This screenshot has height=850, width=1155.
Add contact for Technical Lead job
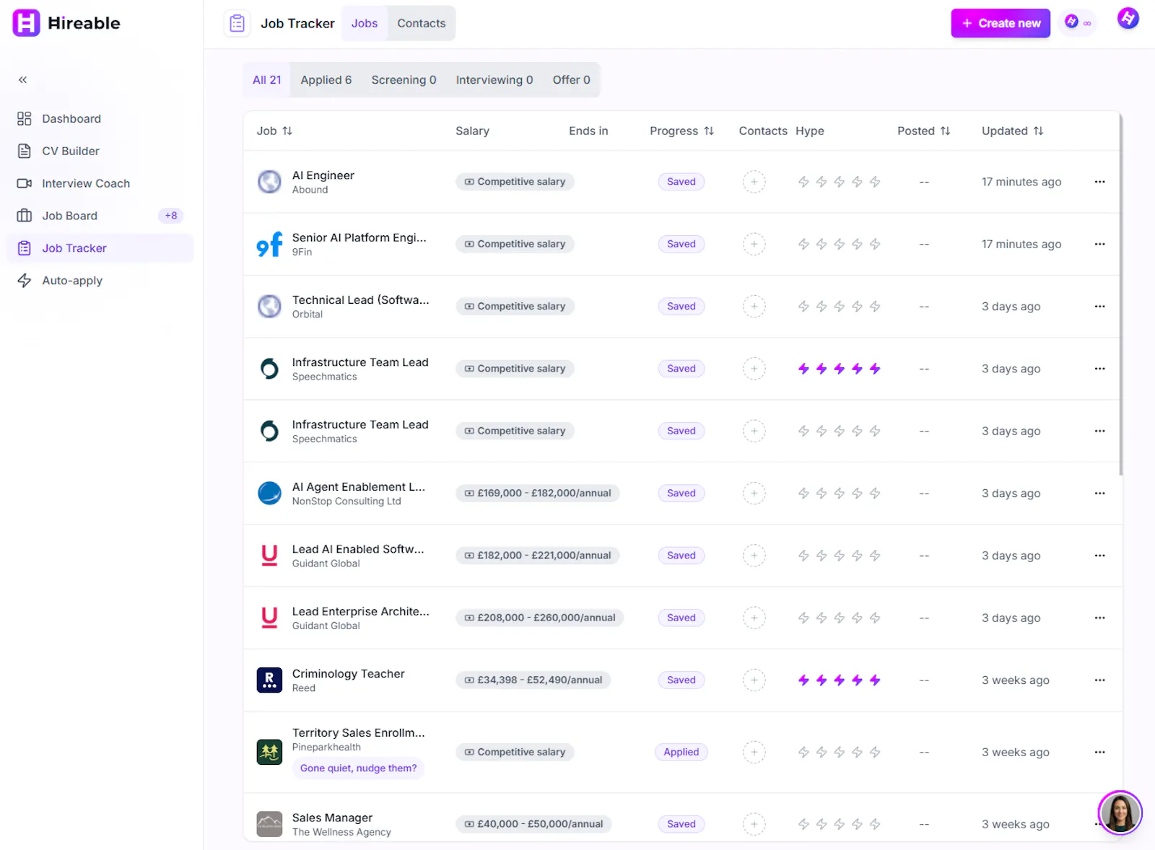coord(754,307)
